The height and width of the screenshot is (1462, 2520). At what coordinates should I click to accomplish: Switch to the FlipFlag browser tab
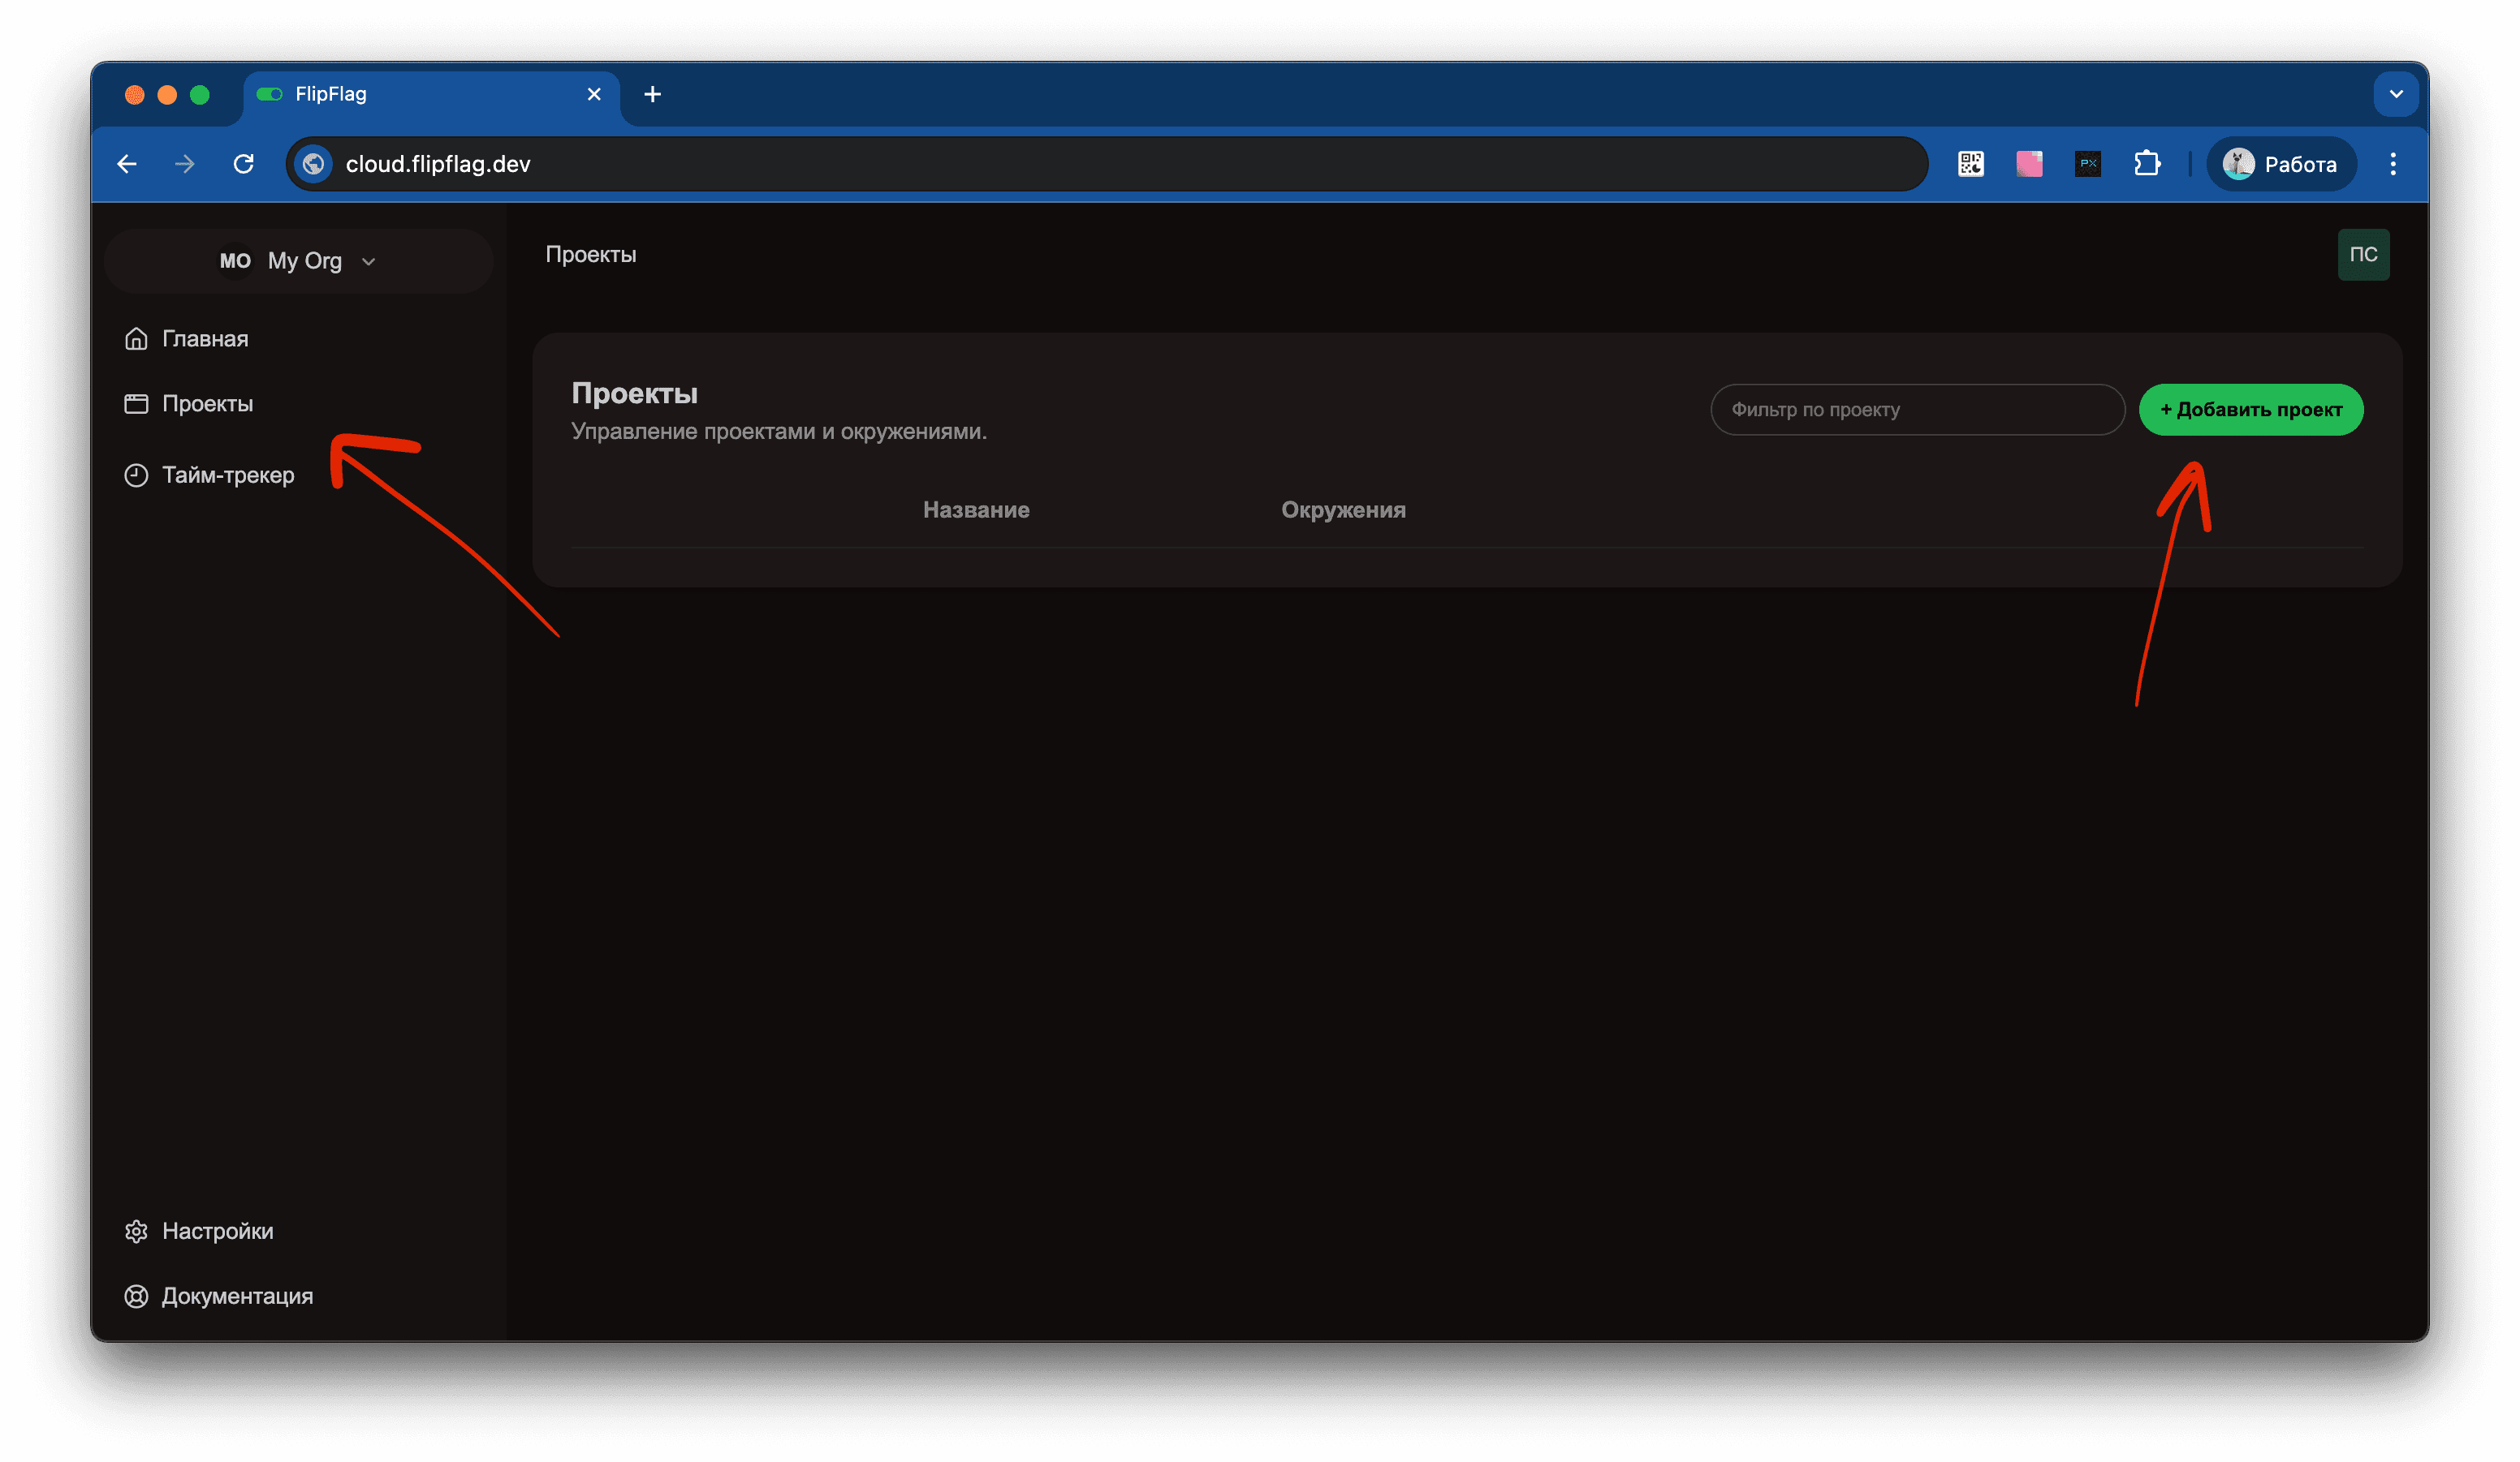pos(420,93)
